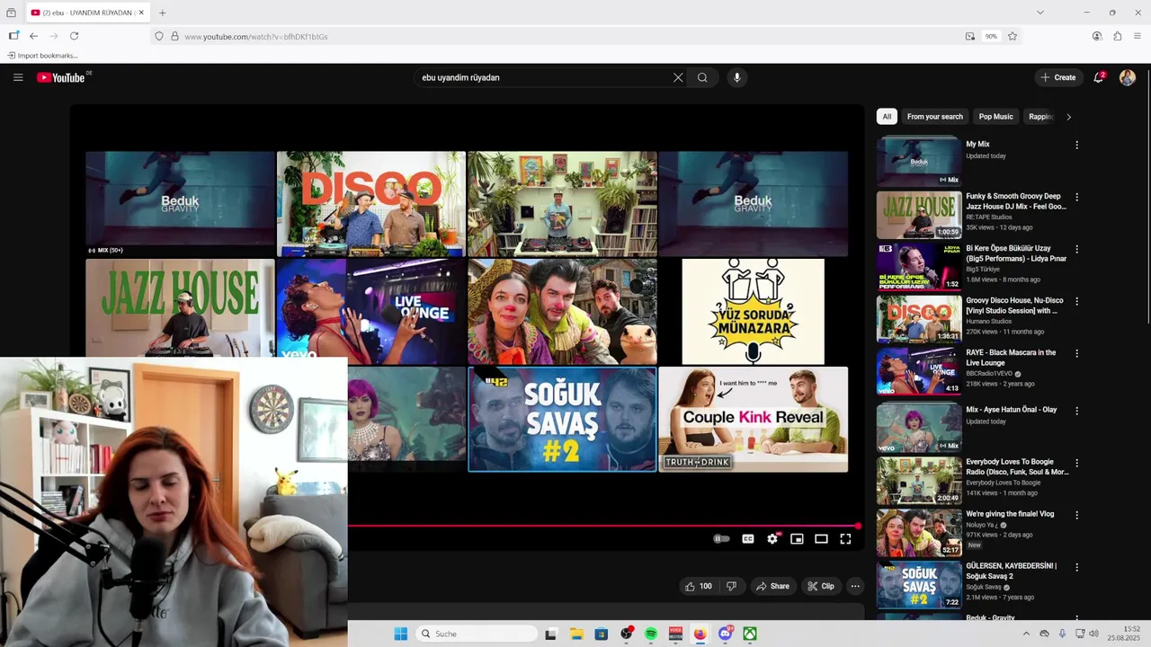Go back with the browser arrow
The image size is (1151, 647).
pyautogui.click(x=33, y=36)
